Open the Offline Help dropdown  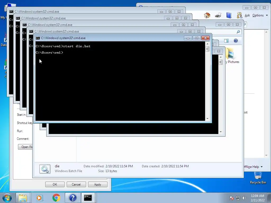point(253,167)
